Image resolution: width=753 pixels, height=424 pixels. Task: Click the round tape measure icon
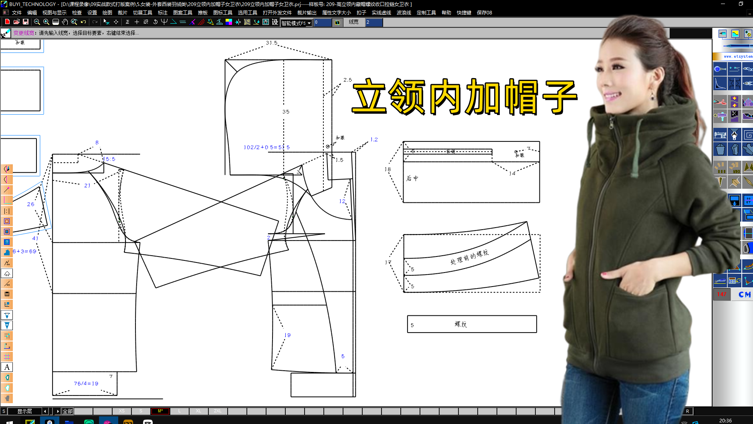(720, 69)
